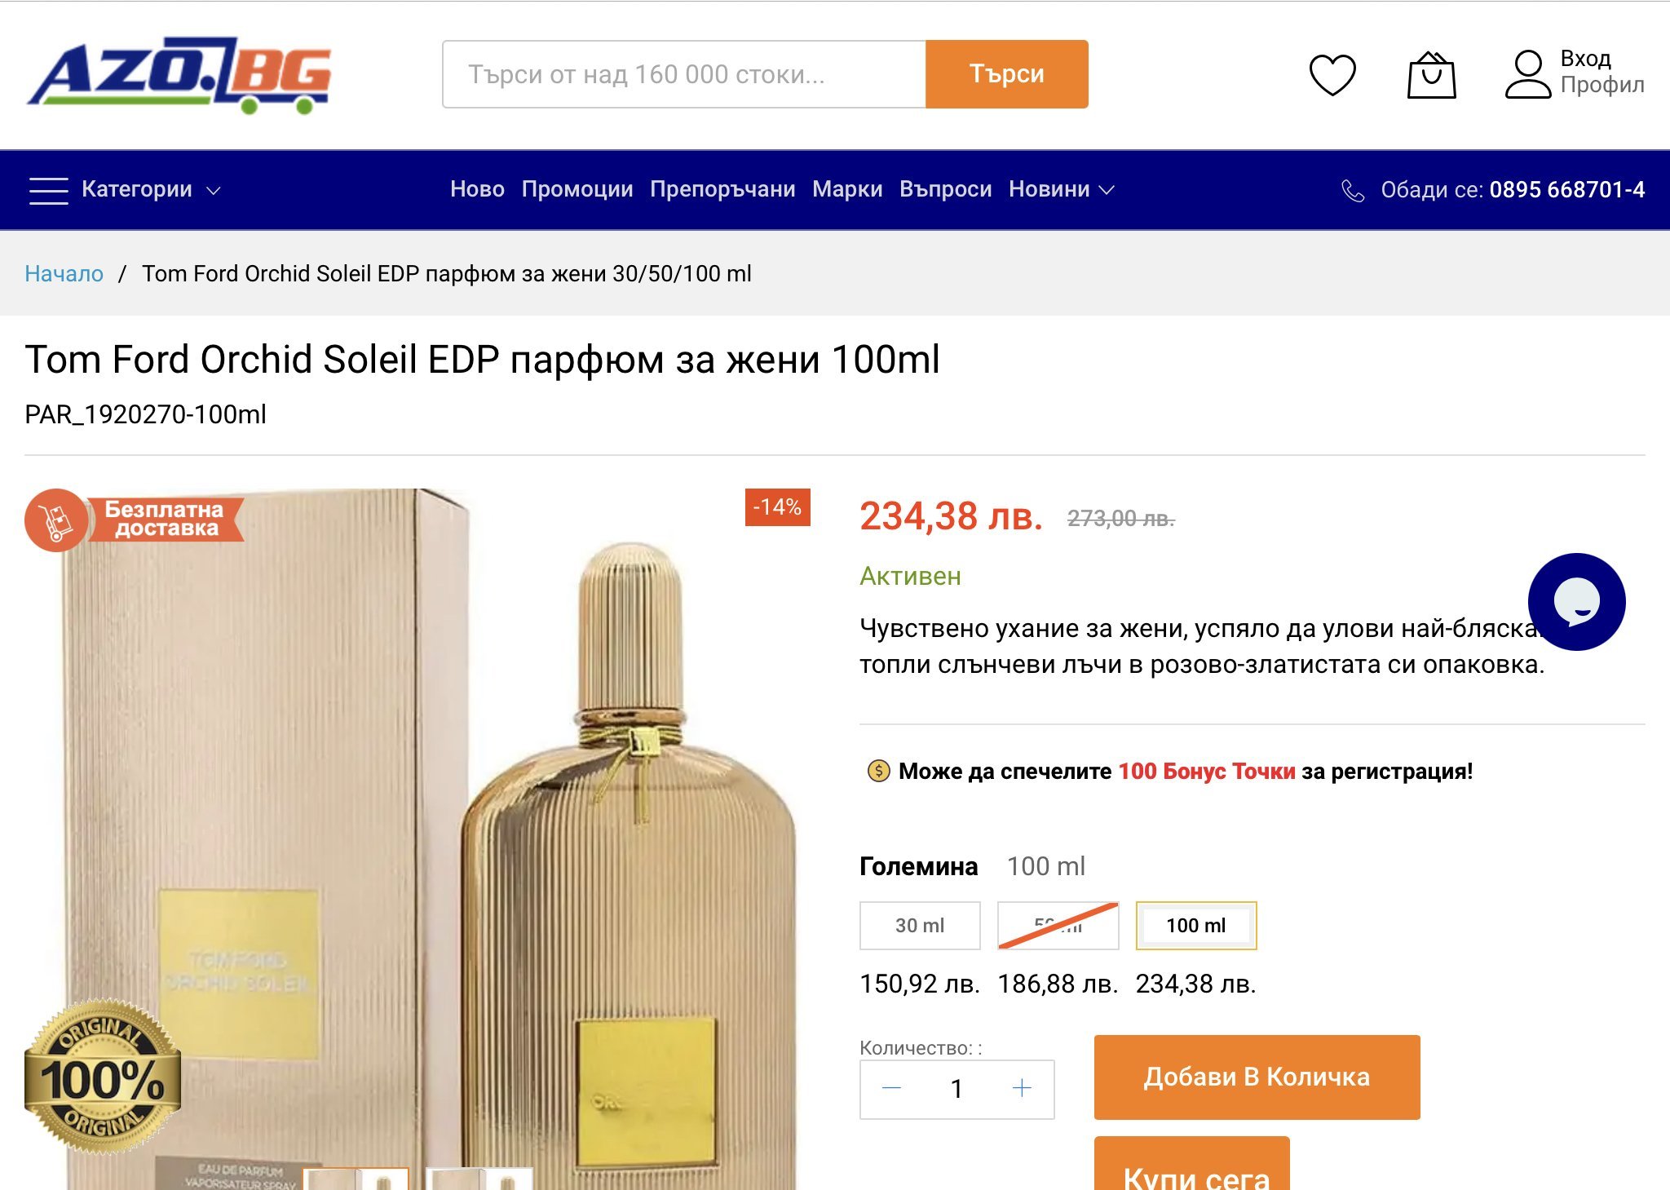
Task: Click the Начало breadcrumb link
Action: click(x=64, y=274)
